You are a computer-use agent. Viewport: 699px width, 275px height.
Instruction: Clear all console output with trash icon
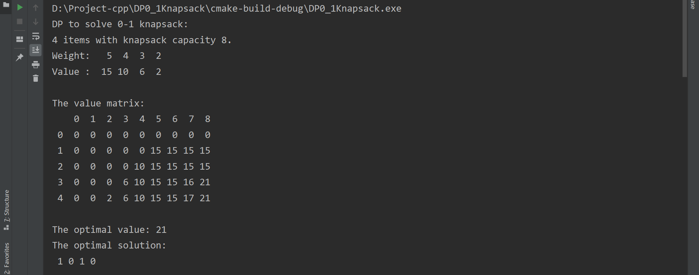(x=36, y=78)
